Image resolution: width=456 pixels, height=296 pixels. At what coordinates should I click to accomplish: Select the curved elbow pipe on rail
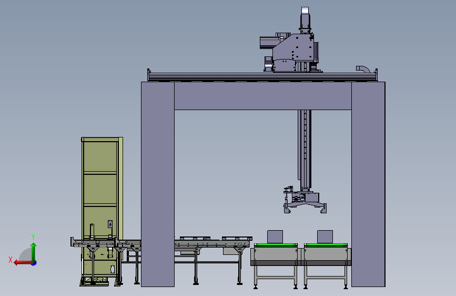[x=363, y=69]
